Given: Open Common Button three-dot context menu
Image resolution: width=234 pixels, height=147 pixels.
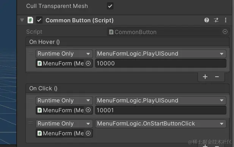Looking at the screenshot, I should click(x=226, y=20).
